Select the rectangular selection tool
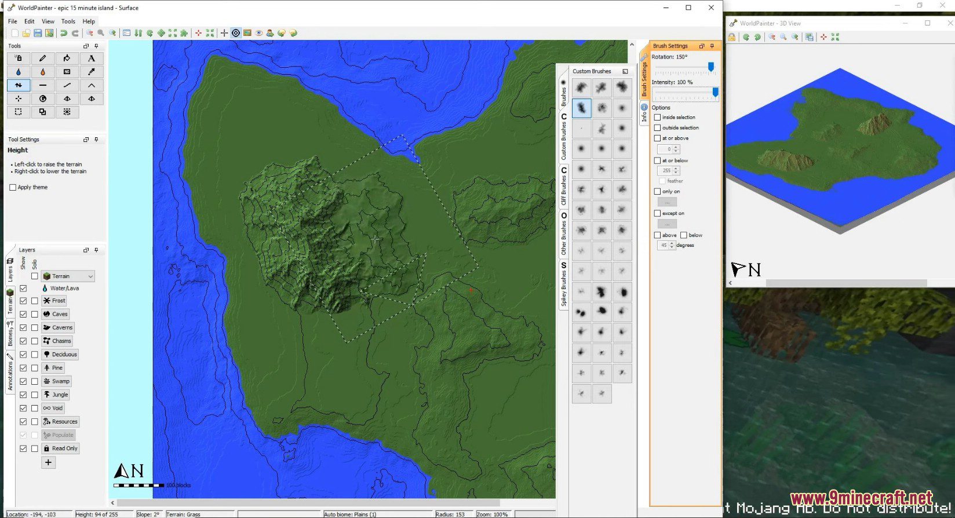This screenshot has width=955, height=518. tap(19, 112)
